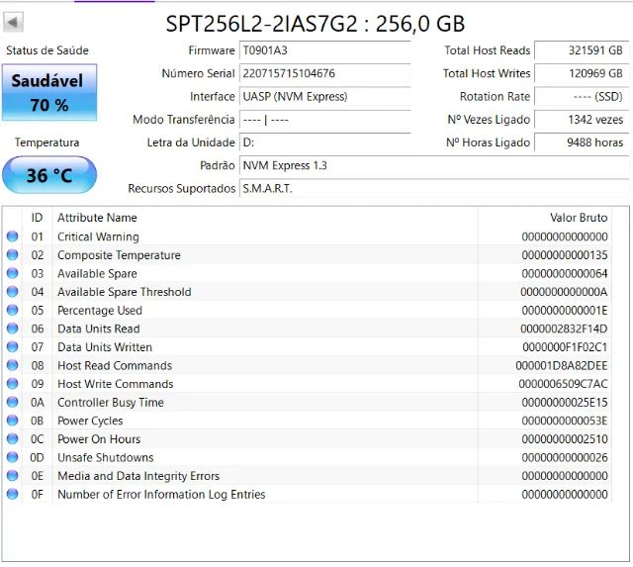
Task: Click the status dot for Available Spare Threshold
Action: tap(13, 292)
